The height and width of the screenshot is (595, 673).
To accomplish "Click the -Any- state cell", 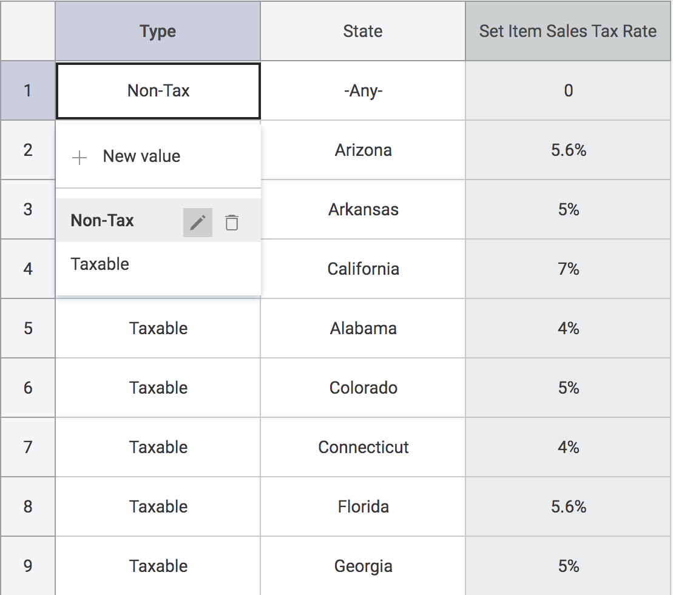I will coord(363,91).
